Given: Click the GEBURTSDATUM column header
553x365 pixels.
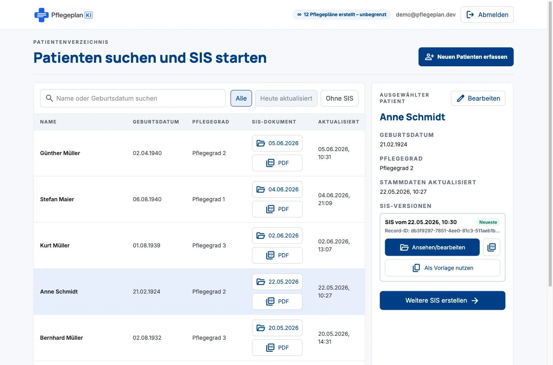Looking at the screenshot, I should point(156,122).
